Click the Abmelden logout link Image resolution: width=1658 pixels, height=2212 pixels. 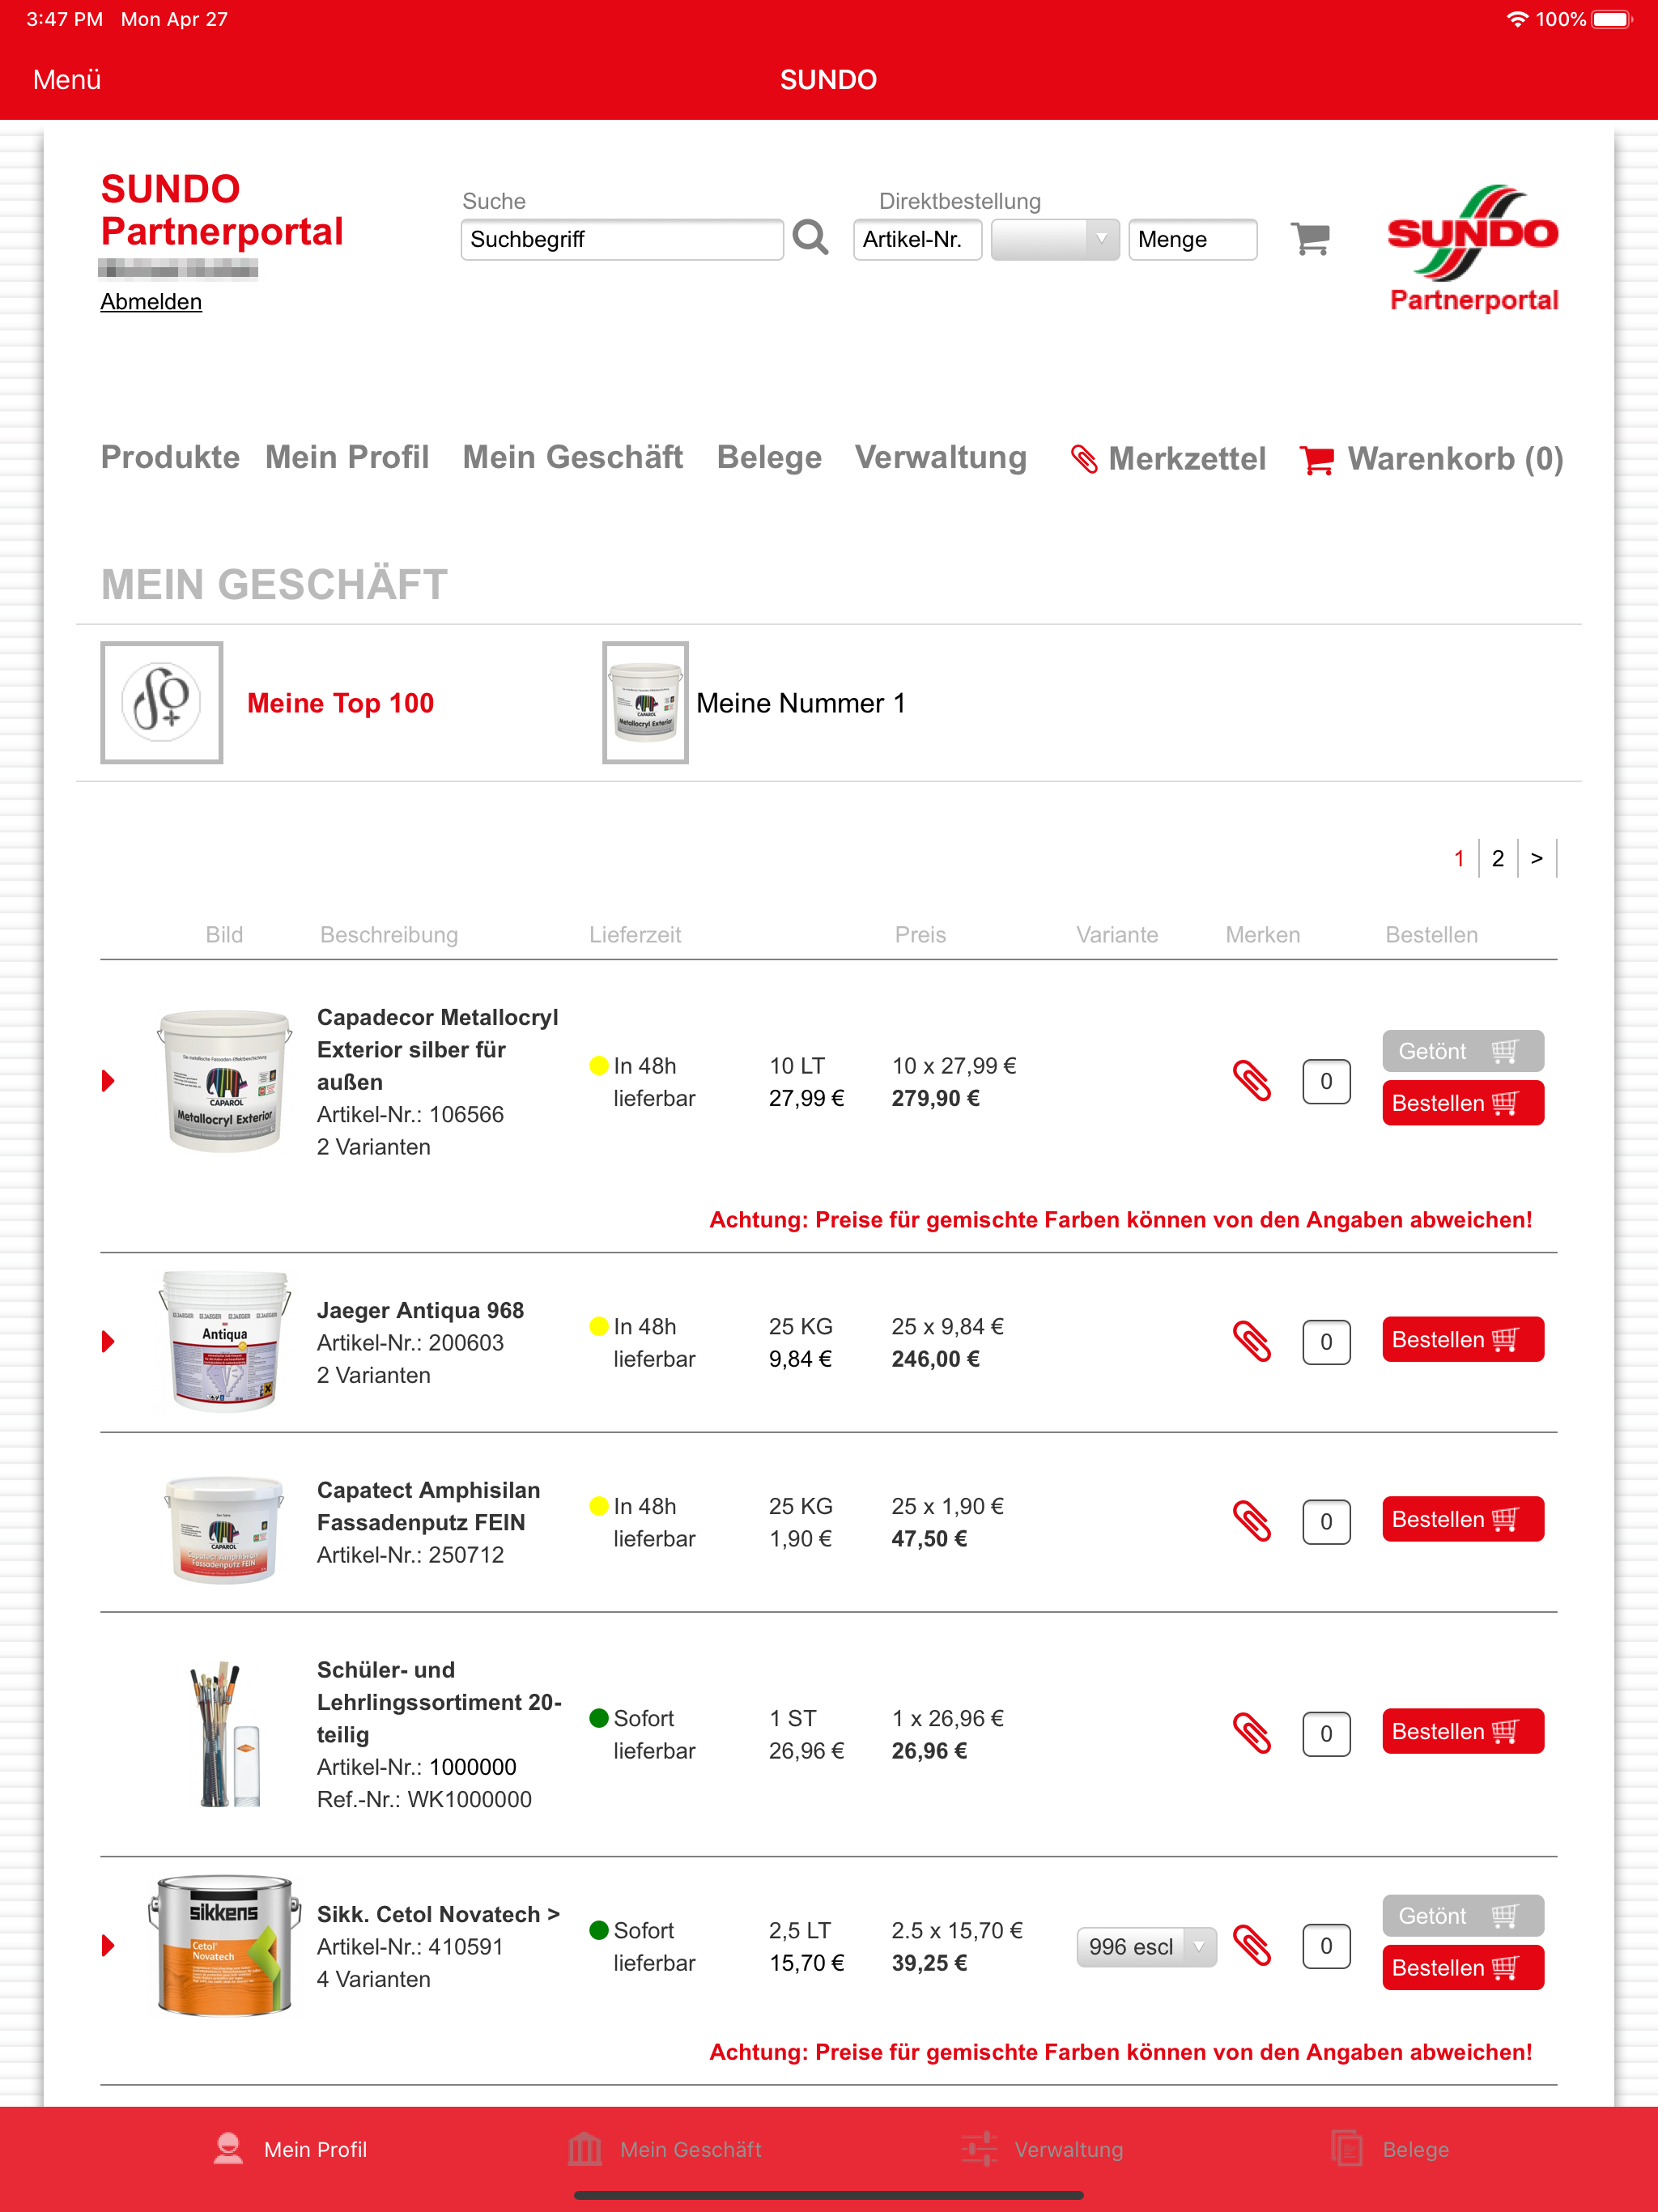pos(151,302)
